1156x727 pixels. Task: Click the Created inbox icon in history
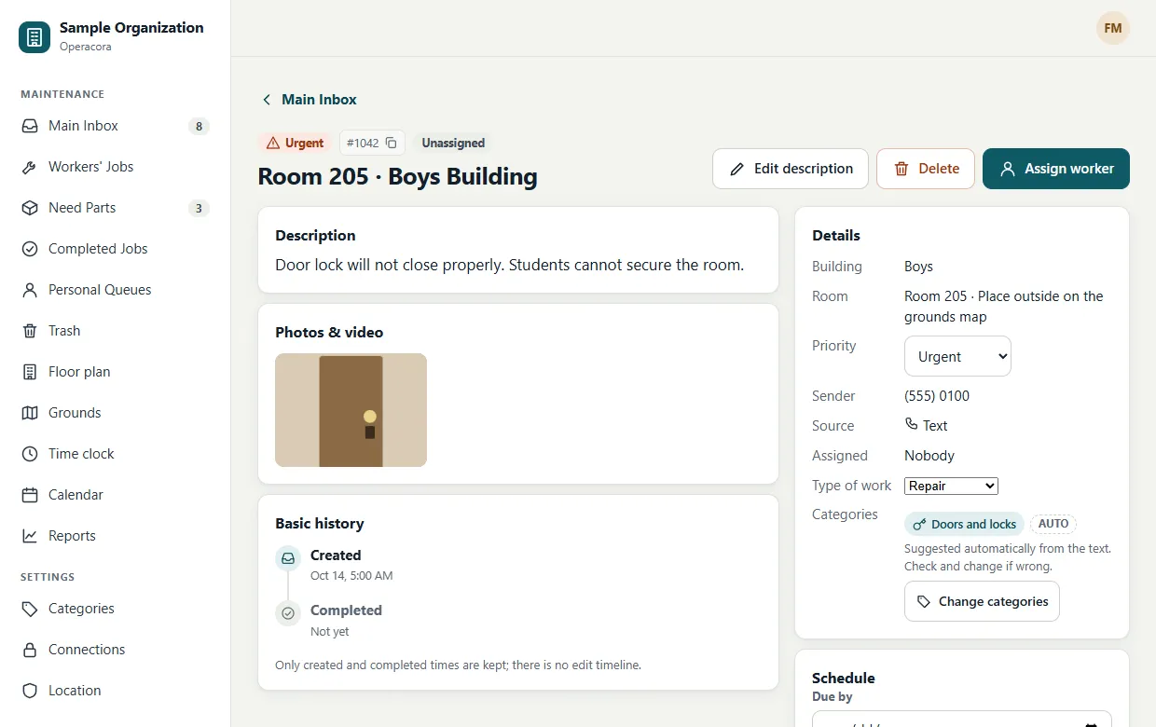tap(288, 558)
